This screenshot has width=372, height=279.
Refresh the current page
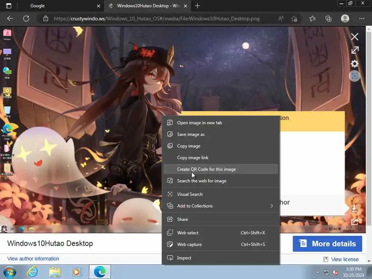(26, 19)
